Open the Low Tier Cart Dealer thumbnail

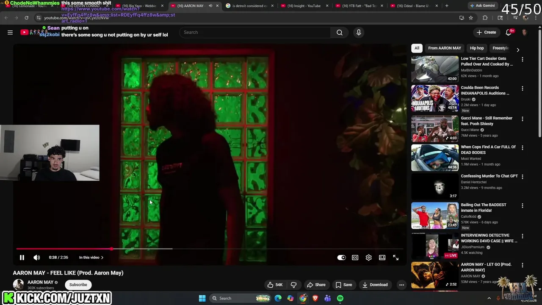click(x=435, y=69)
